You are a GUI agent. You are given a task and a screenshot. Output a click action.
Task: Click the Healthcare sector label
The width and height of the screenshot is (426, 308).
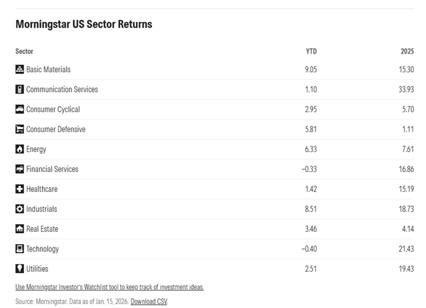pyautogui.click(x=42, y=189)
